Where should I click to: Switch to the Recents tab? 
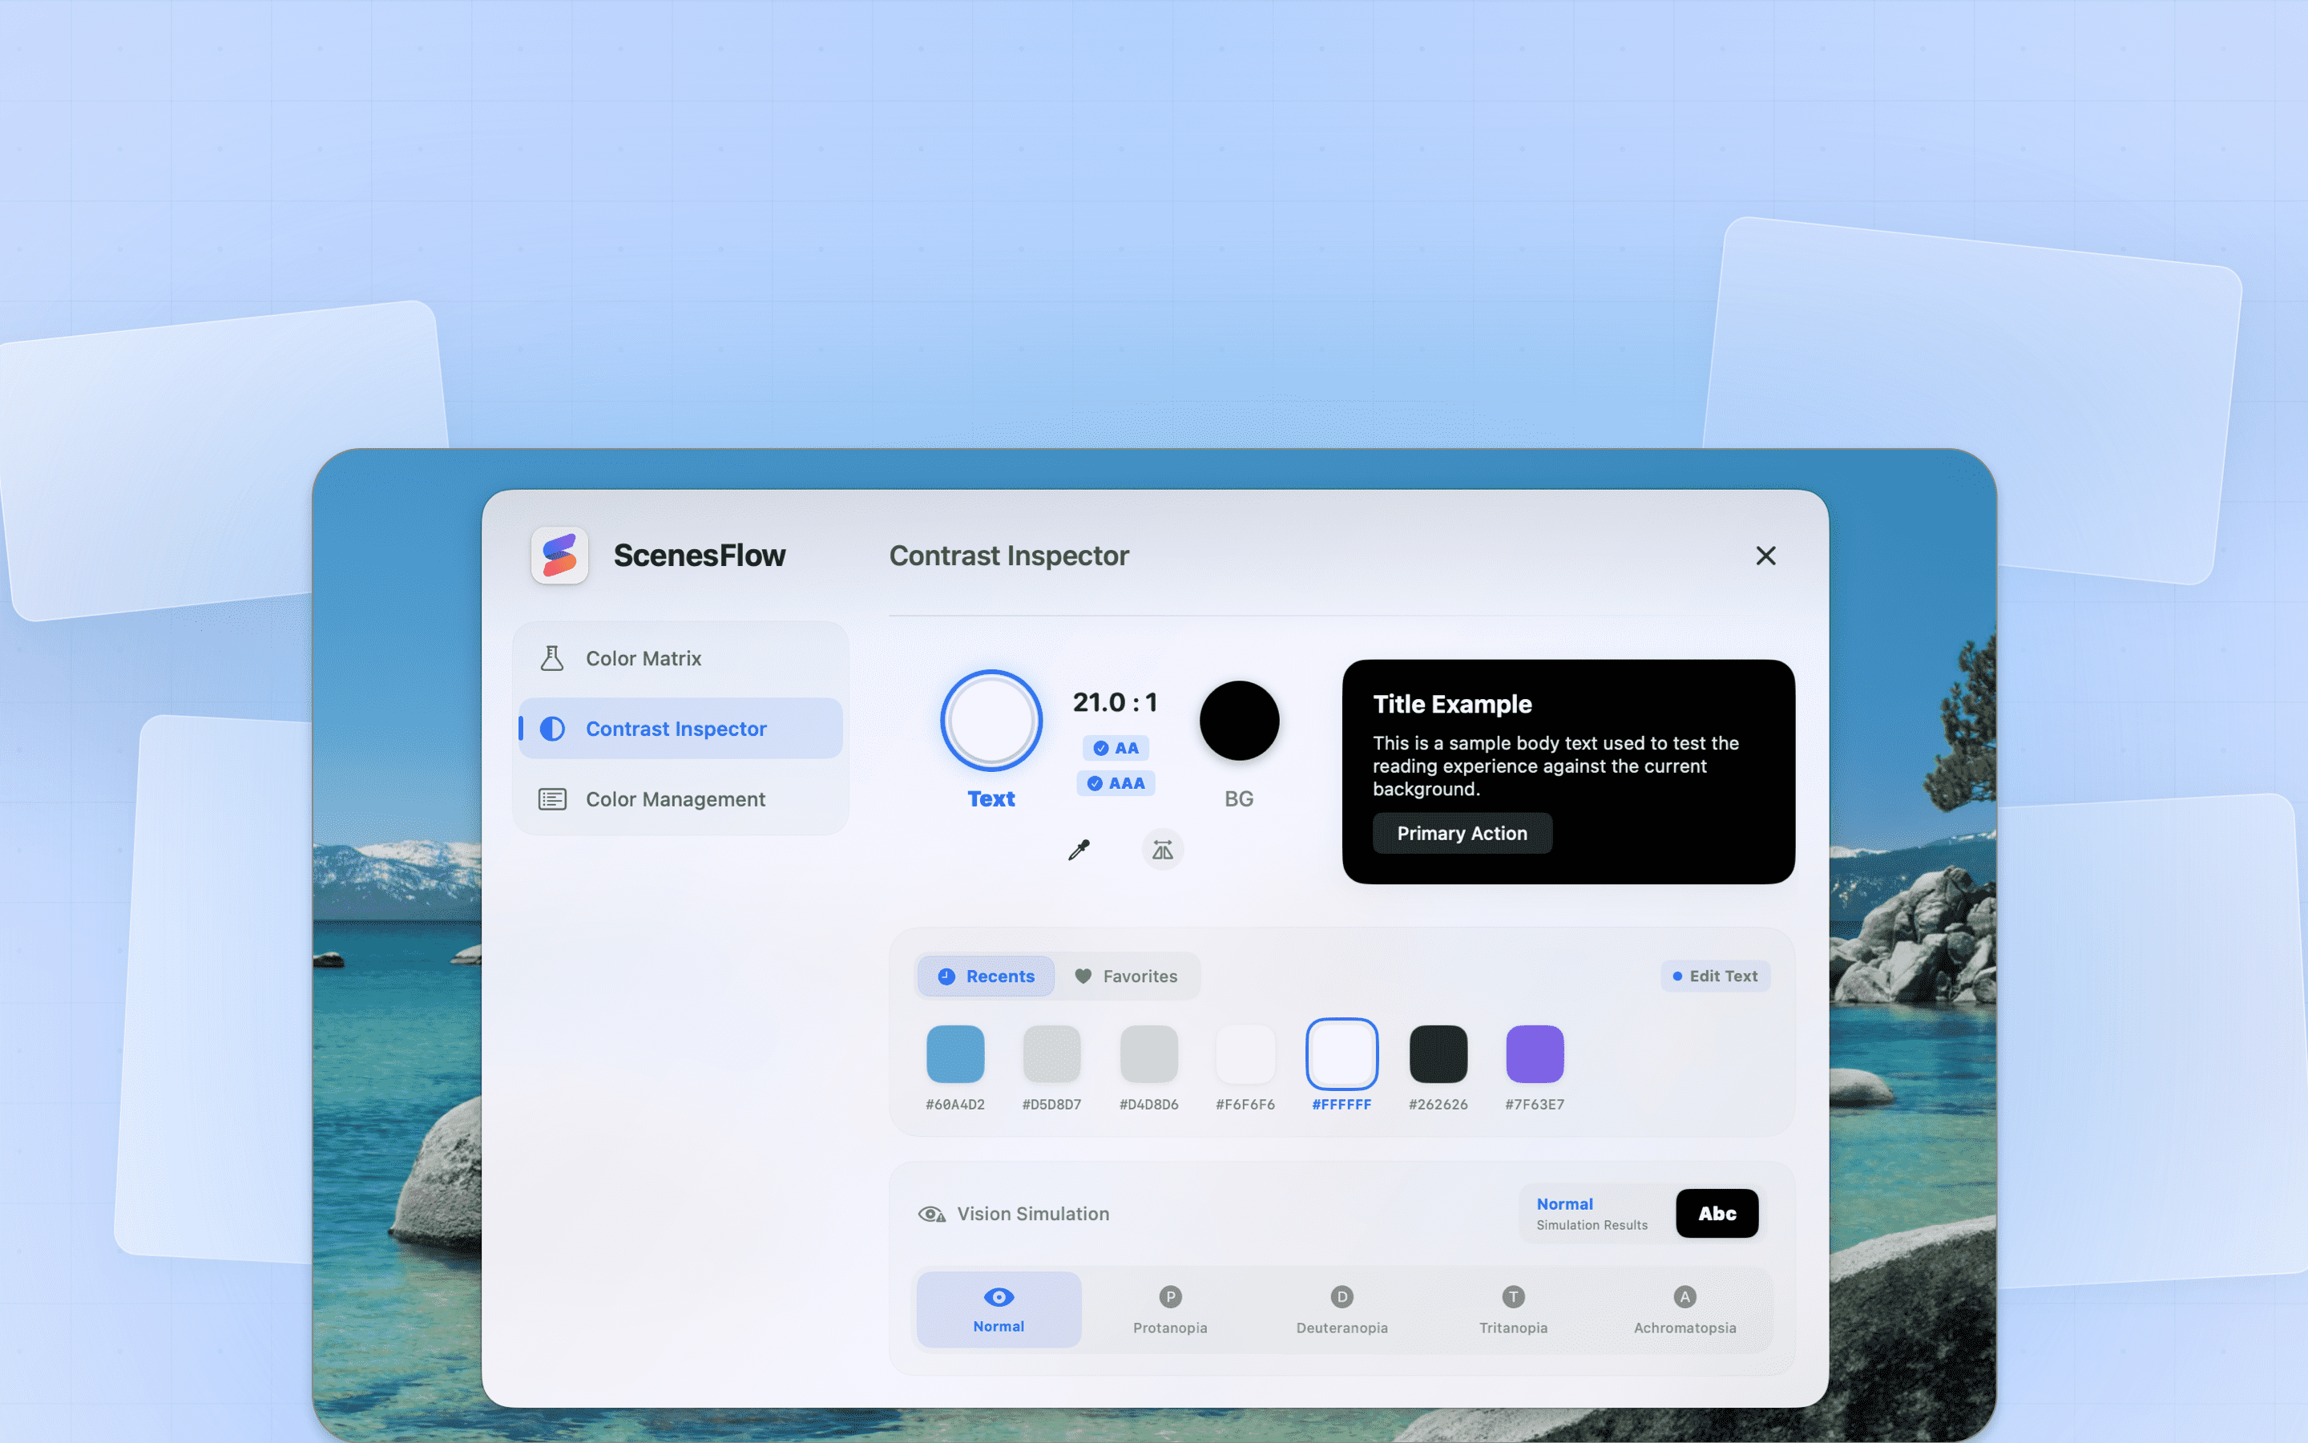(x=987, y=976)
